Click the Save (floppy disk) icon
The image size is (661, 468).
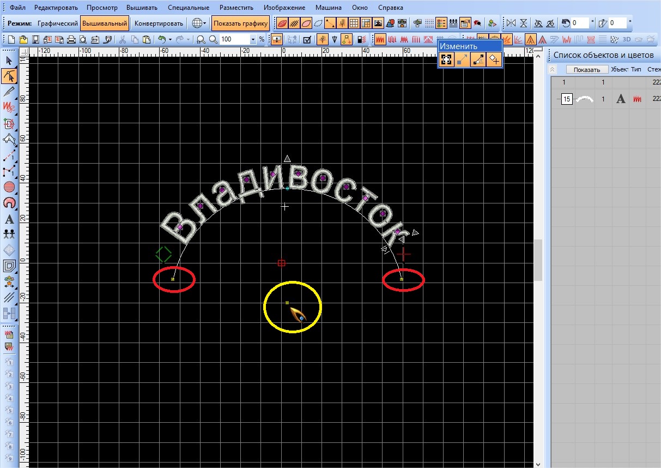point(35,40)
